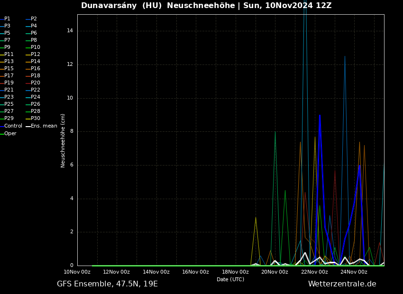Click the 14 value on y-axis

tap(70, 31)
